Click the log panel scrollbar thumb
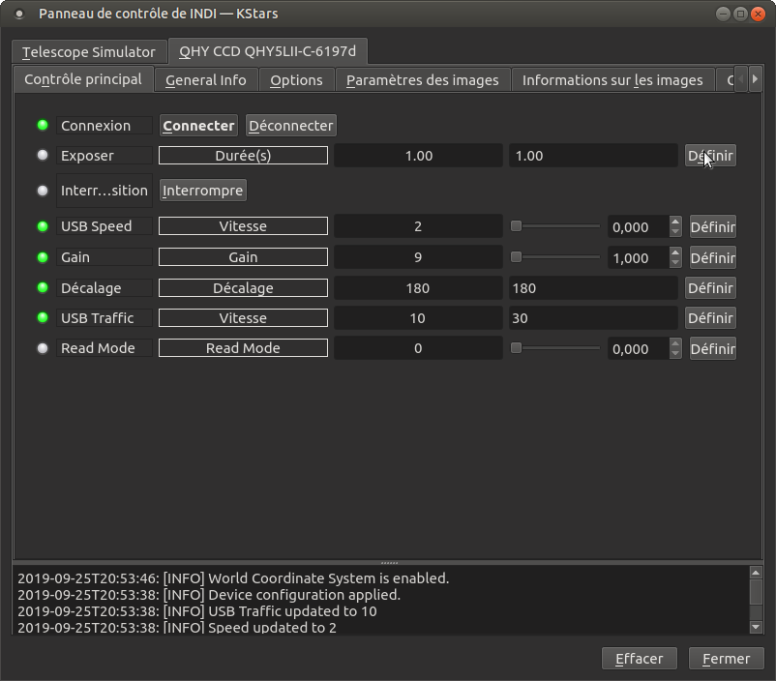Viewport: 776px width, 681px height. click(x=756, y=592)
